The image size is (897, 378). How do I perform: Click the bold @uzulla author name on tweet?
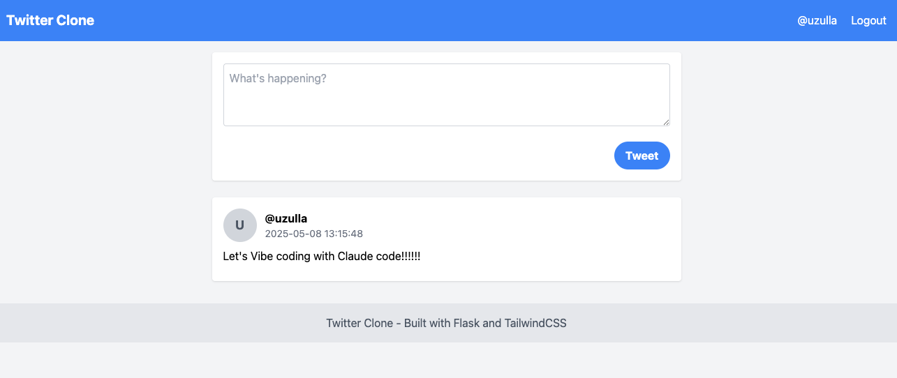[x=286, y=218]
